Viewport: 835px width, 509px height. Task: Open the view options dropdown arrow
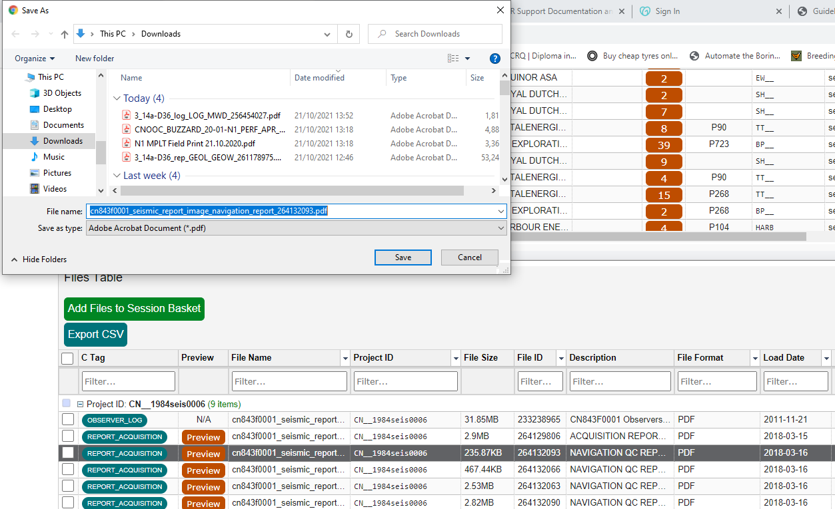tap(467, 59)
